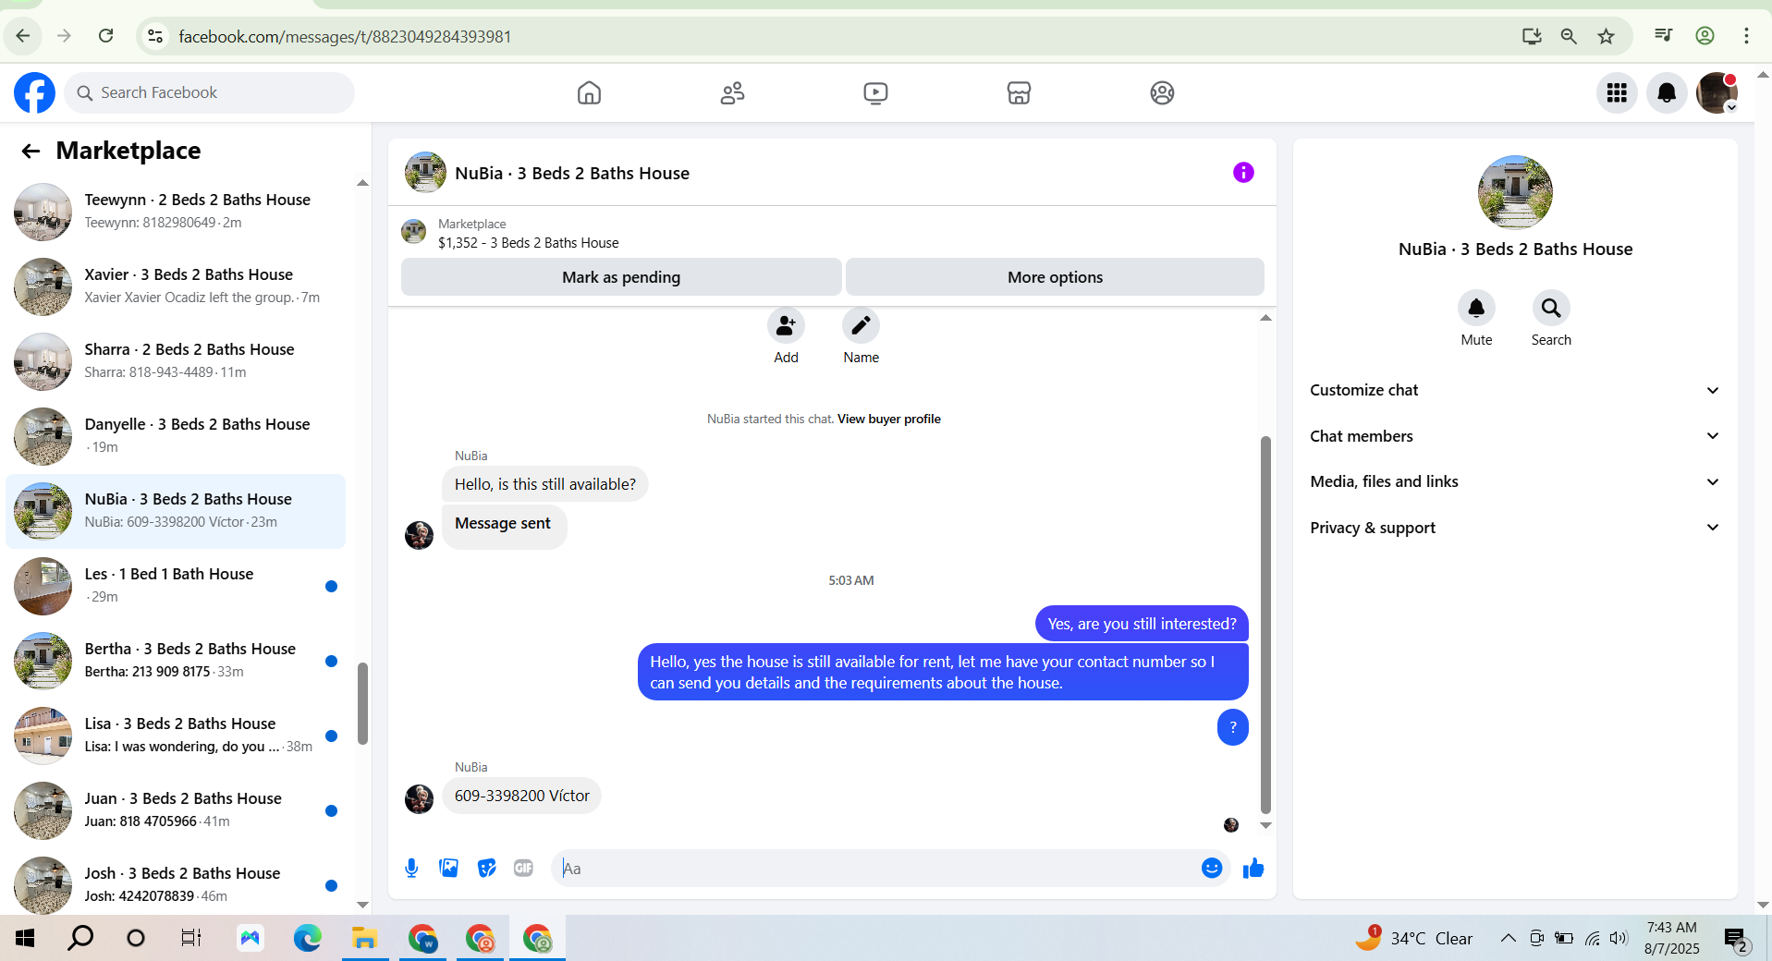Open the nine-dot Facebook menu grid
Screen dimensions: 1772x961
[1617, 92]
